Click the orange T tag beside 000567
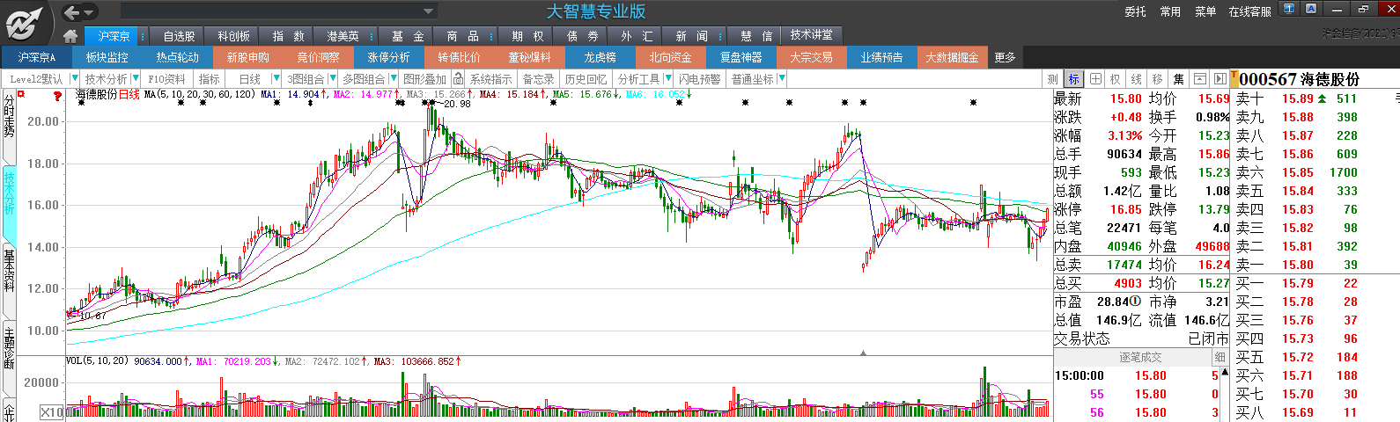 (x=1234, y=79)
